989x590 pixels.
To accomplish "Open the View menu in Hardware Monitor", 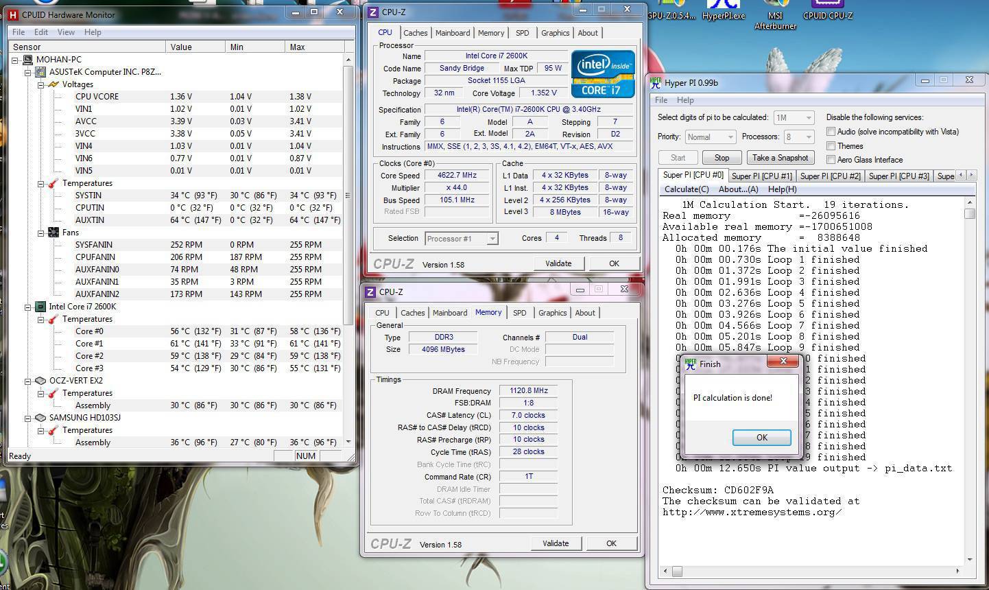I will pyautogui.click(x=66, y=32).
